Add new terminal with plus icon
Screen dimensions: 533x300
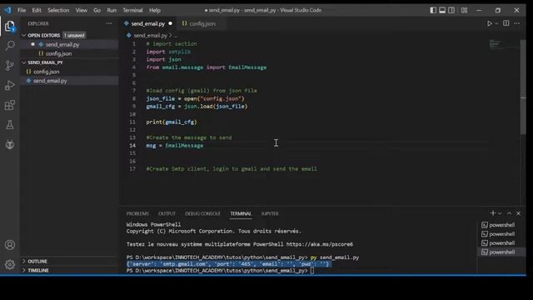(x=493, y=213)
